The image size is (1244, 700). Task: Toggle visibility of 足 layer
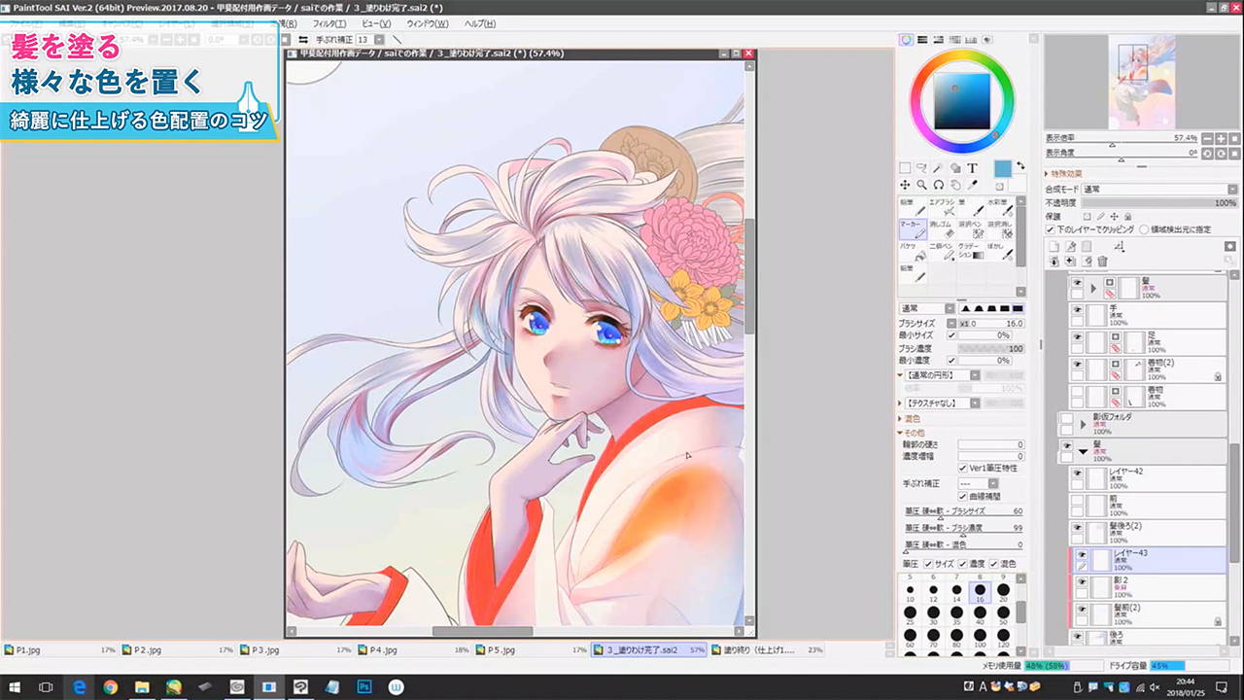(1076, 337)
